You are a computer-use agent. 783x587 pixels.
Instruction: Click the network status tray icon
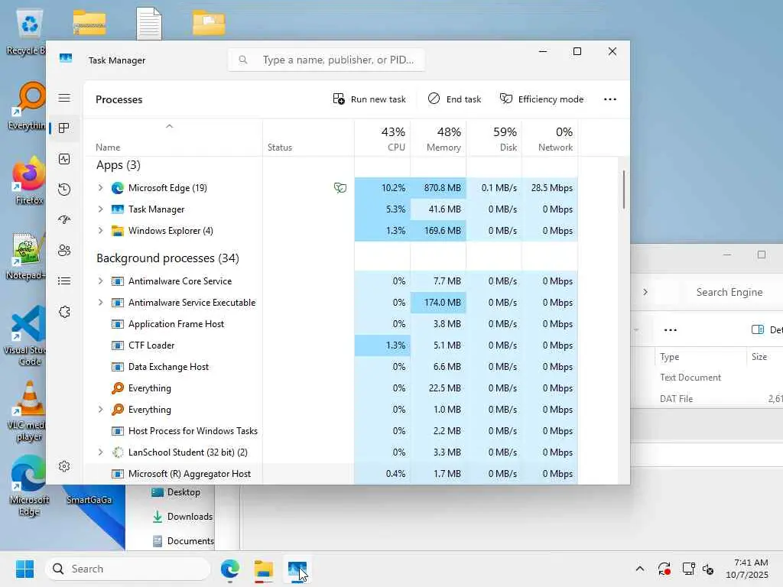[x=689, y=569]
